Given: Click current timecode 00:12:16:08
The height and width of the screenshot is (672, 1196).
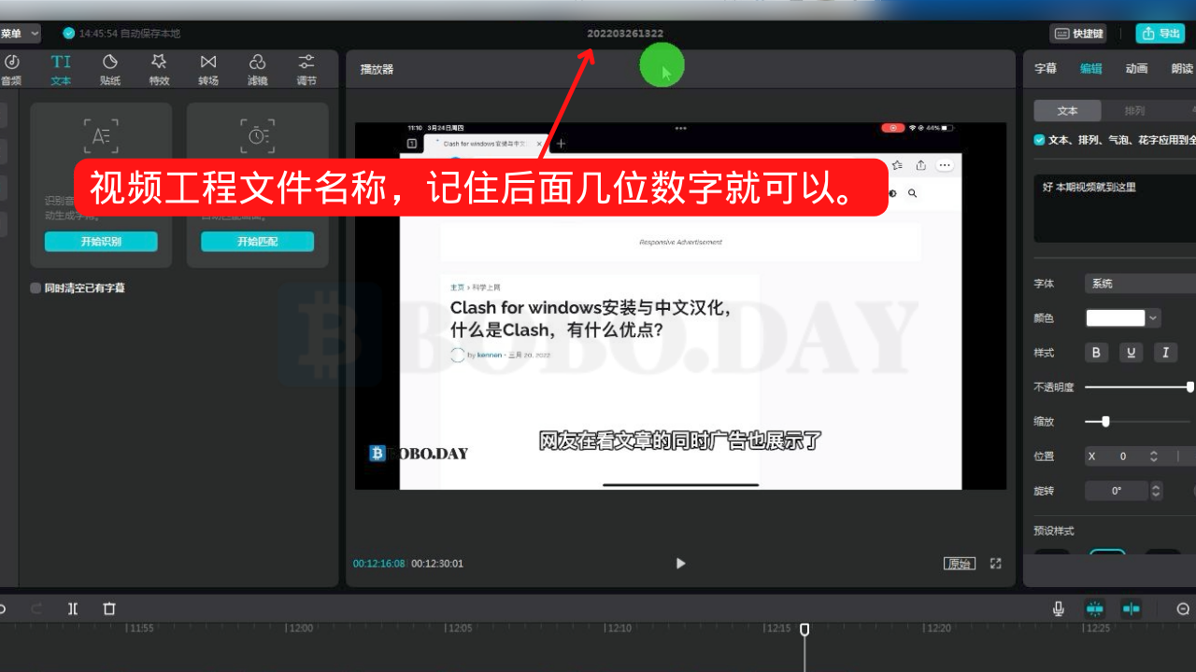Looking at the screenshot, I should pos(379,564).
